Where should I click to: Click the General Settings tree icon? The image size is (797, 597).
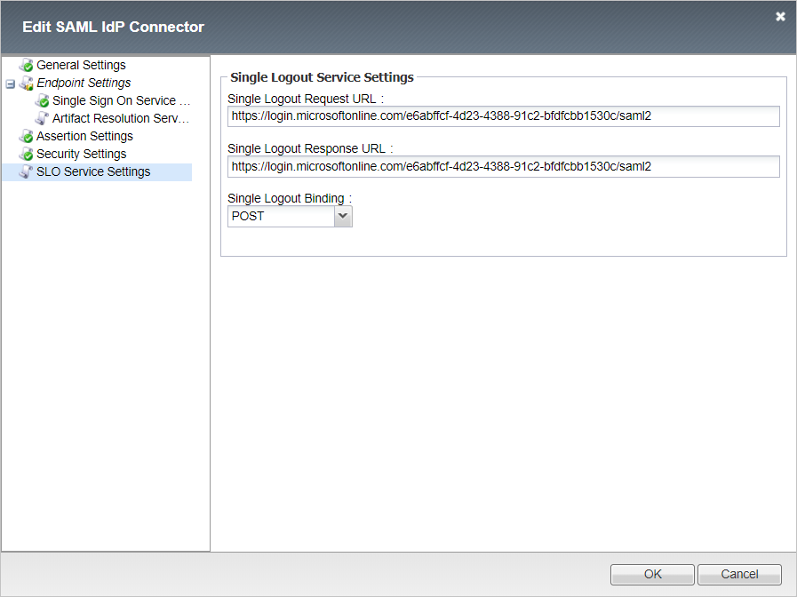click(x=27, y=65)
